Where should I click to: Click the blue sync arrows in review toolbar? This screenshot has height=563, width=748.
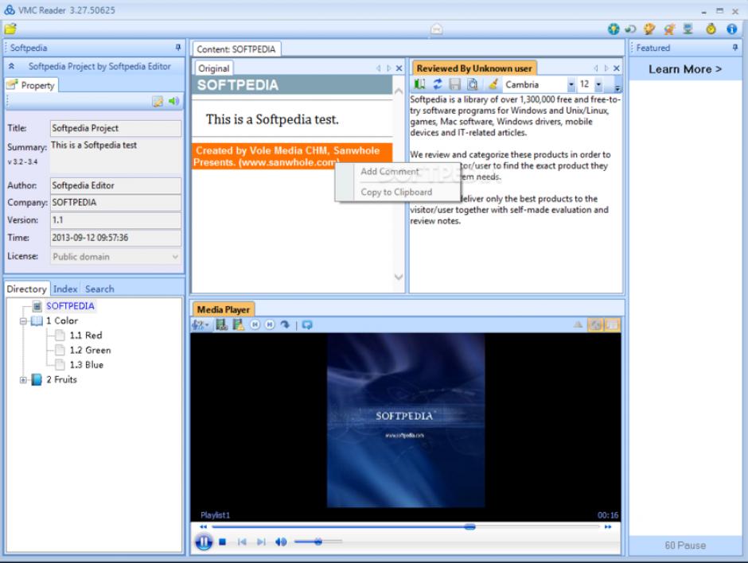coord(437,84)
